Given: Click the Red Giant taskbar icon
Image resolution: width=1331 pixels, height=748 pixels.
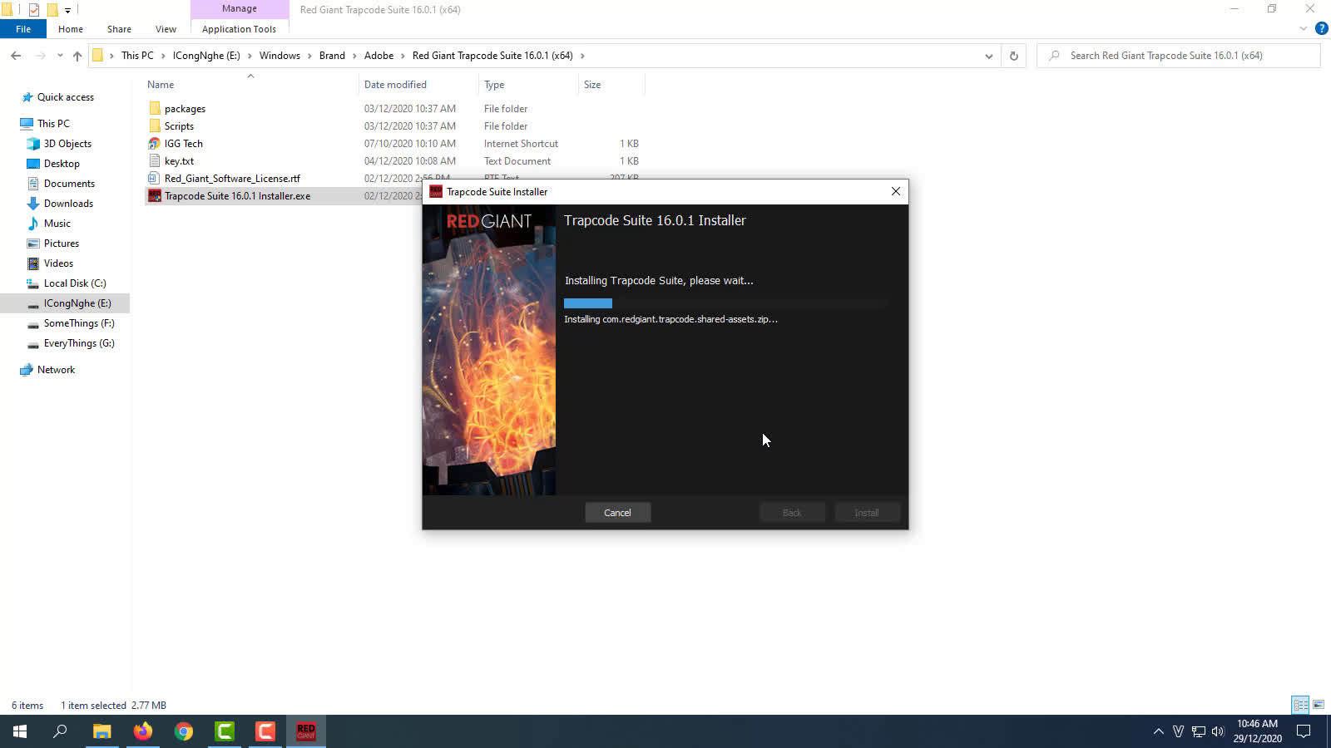Looking at the screenshot, I should tap(305, 731).
